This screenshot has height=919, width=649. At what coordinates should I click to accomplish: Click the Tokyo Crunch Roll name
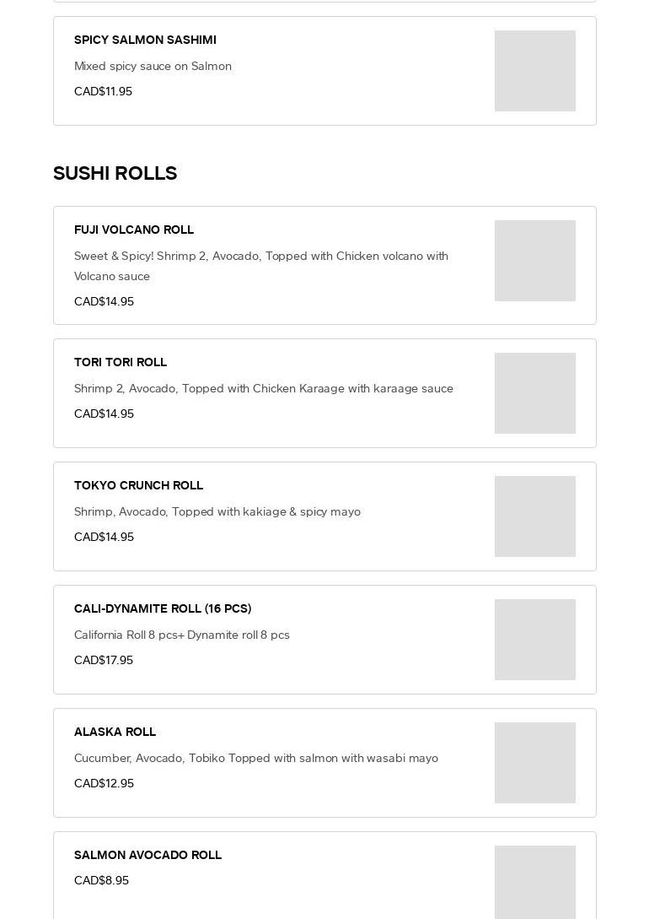(x=138, y=485)
